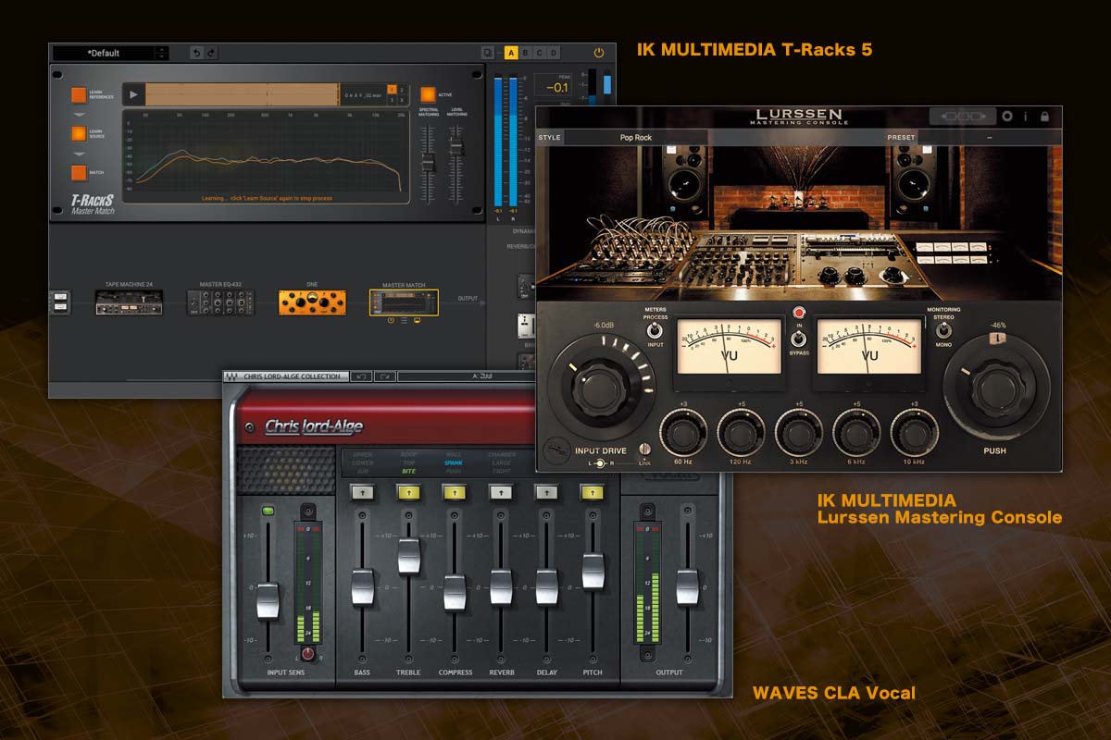Click the Learn References orange button

(79, 94)
